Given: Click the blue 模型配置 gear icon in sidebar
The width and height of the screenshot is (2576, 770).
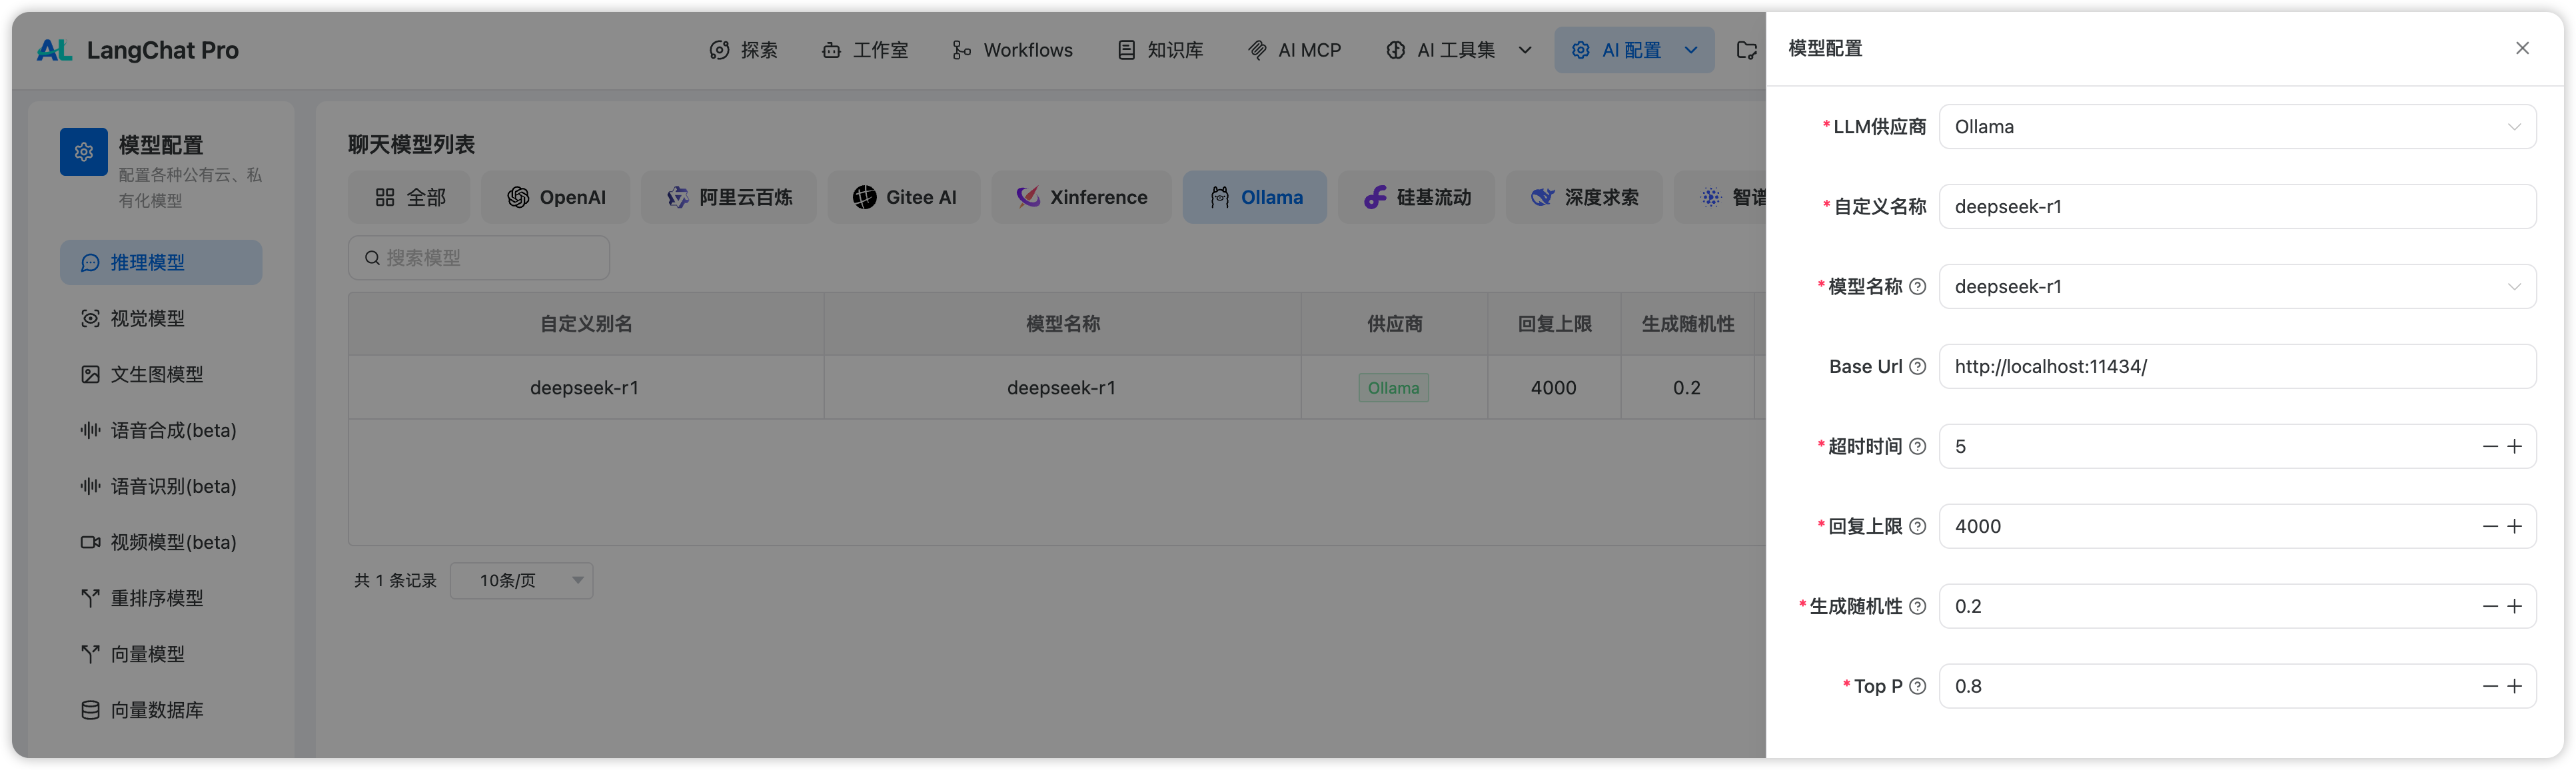Looking at the screenshot, I should [84, 152].
